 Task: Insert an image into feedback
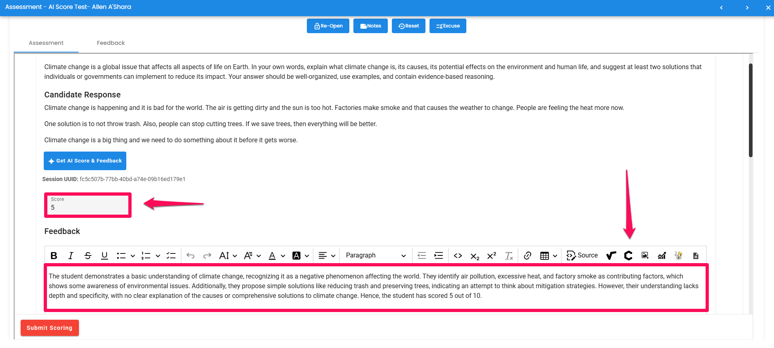pyautogui.click(x=645, y=255)
